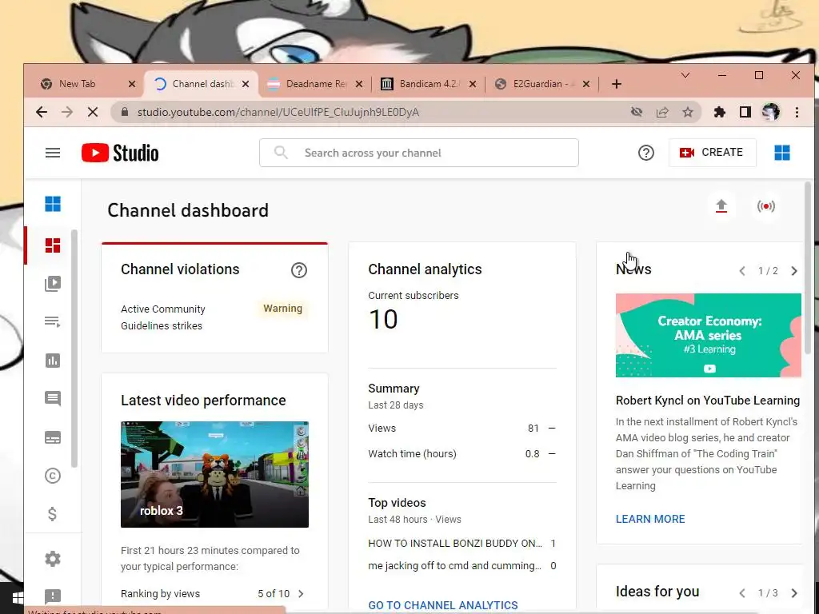Switch to the Bandicam tab
Viewport: 819px width, 614px height.
pyautogui.click(x=429, y=83)
